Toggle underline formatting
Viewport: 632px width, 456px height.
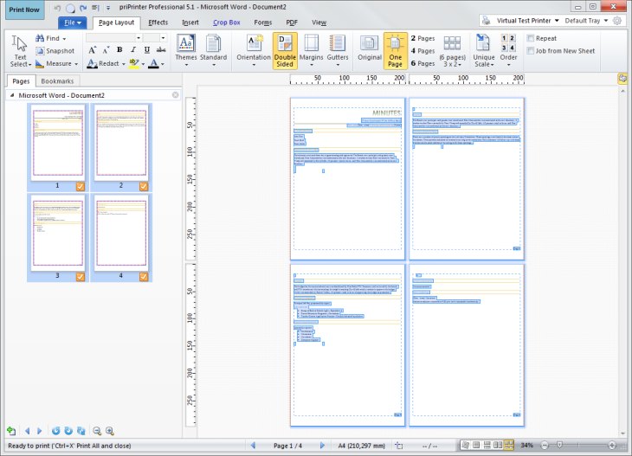click(x=147, y=49)
